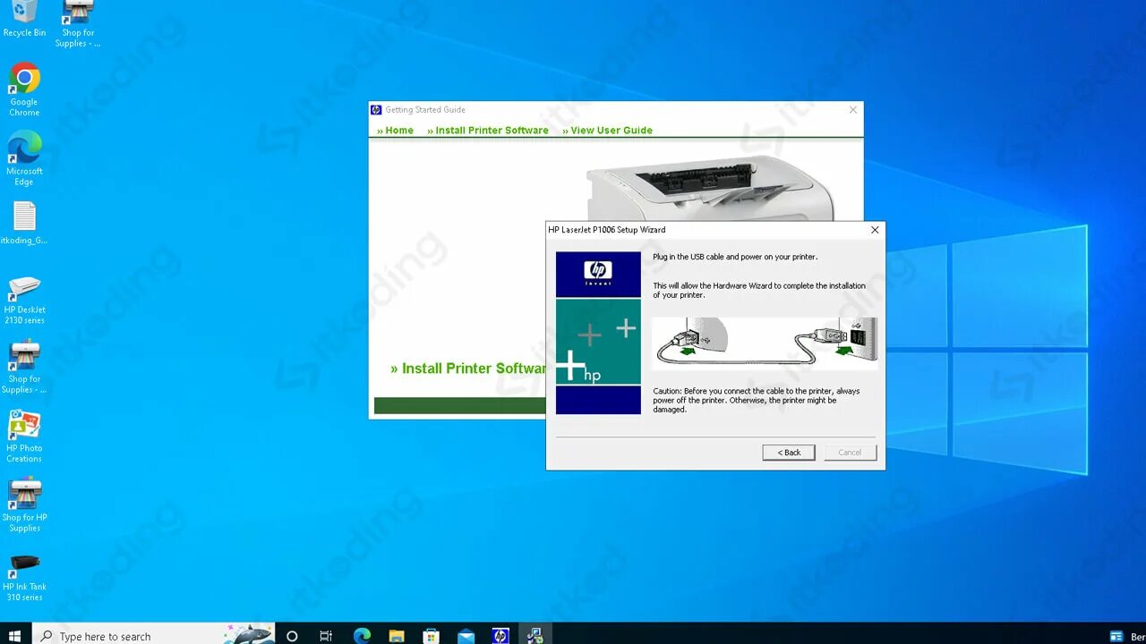Screen dimensions: 1146x644
Task: Open HP Ink Tank 310 series shortcut
Action: click(24, 577)
